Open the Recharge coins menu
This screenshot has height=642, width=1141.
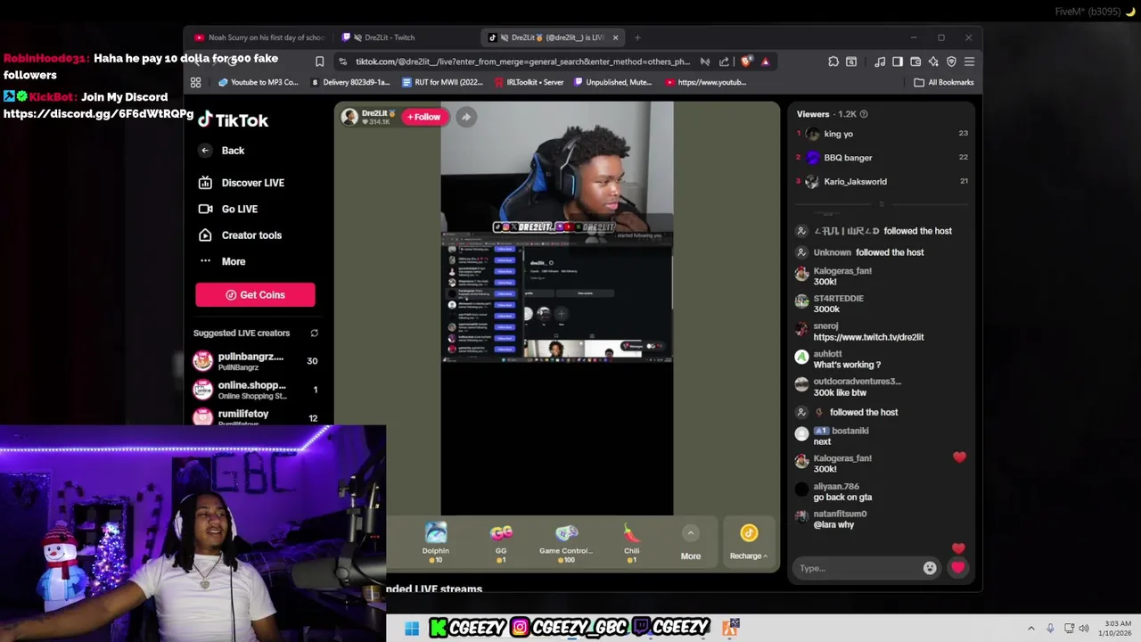(x=749, y=542)
